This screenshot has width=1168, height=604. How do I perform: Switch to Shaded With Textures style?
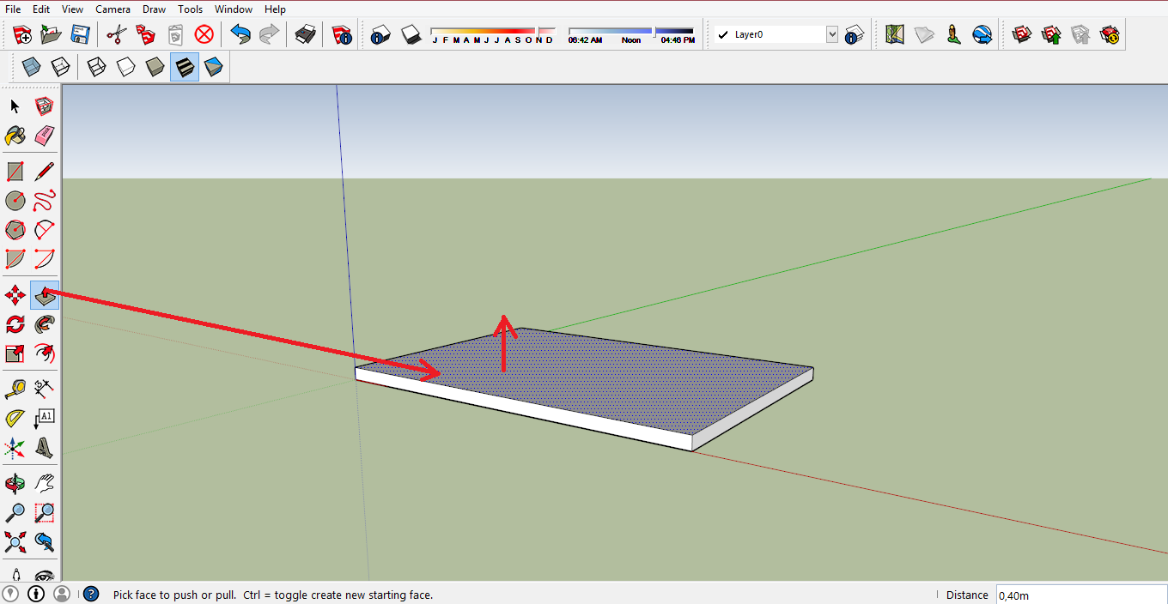(185, 67)
